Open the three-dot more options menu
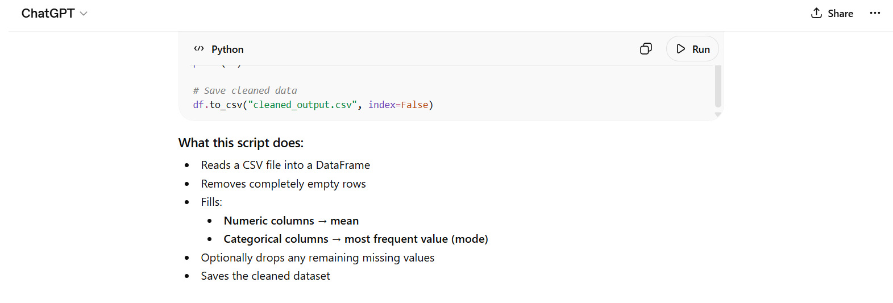Viewport: 893px width, 303px height. (x=875, y=13)
